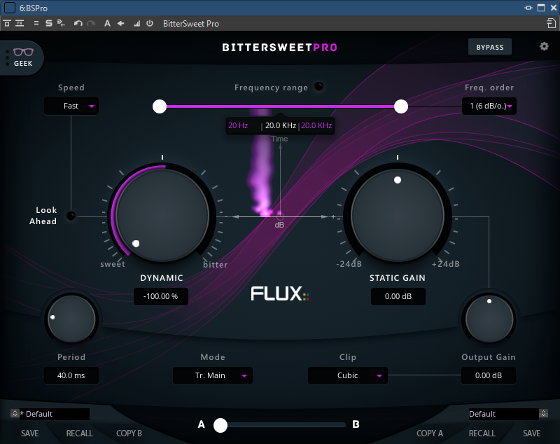
Task: Click the Period 40.0 ms value field
Action: coord(71,376)
